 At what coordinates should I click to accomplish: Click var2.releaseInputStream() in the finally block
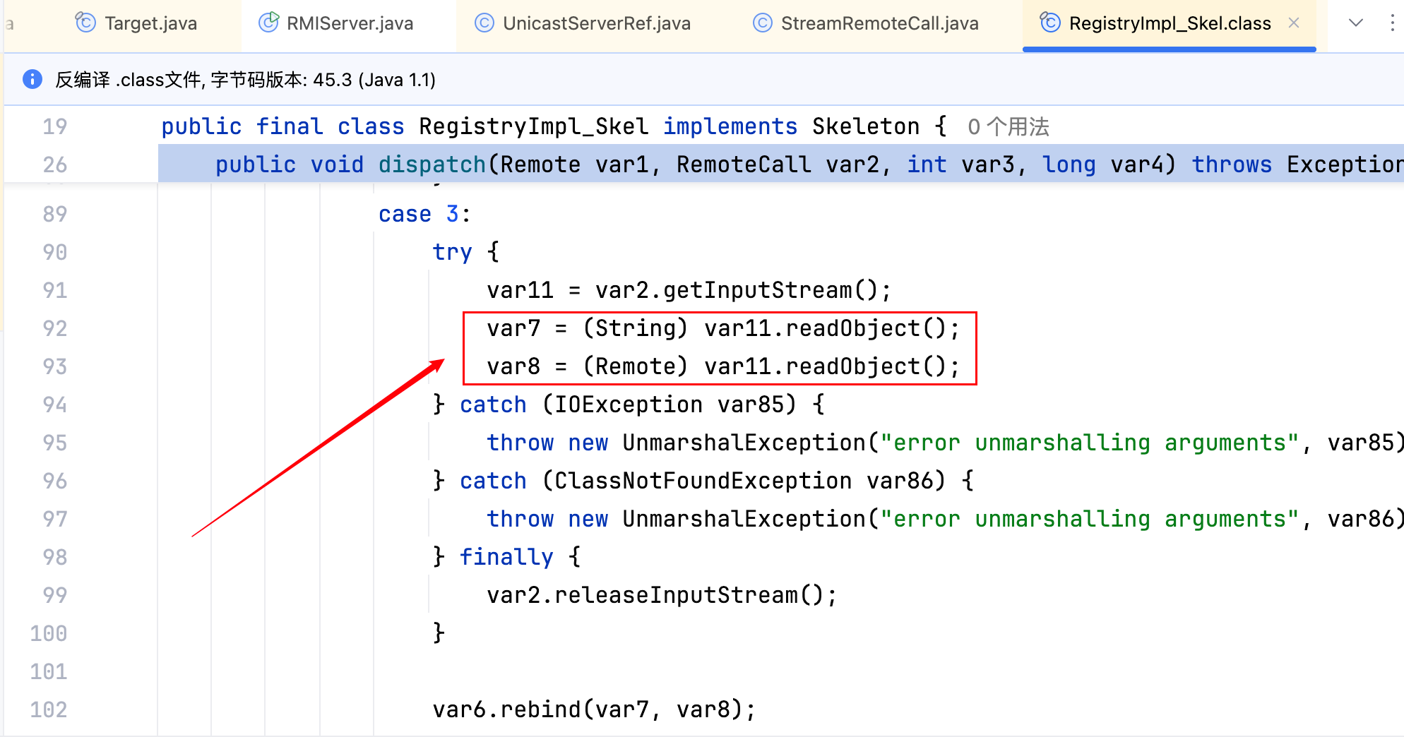661,595
